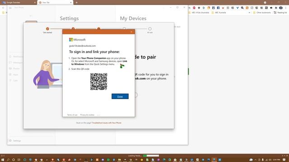Click the File Explorer icon on the taskbar
289x162 pixels.
coord(119,160)
